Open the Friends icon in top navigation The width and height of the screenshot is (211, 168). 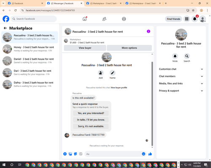(x=104, y=19)
